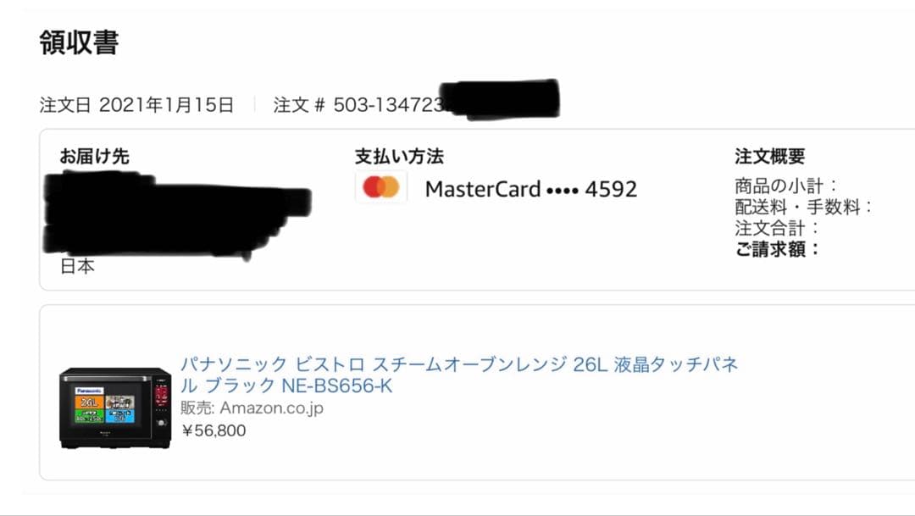Click the order number 503-134723
Image resolution: width=915 pixels, height=516 pixels.
click(388, 105)
